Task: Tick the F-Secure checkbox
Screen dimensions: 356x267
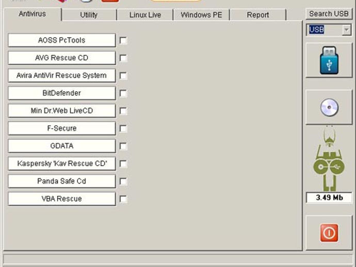Action: tap(123, 129)
